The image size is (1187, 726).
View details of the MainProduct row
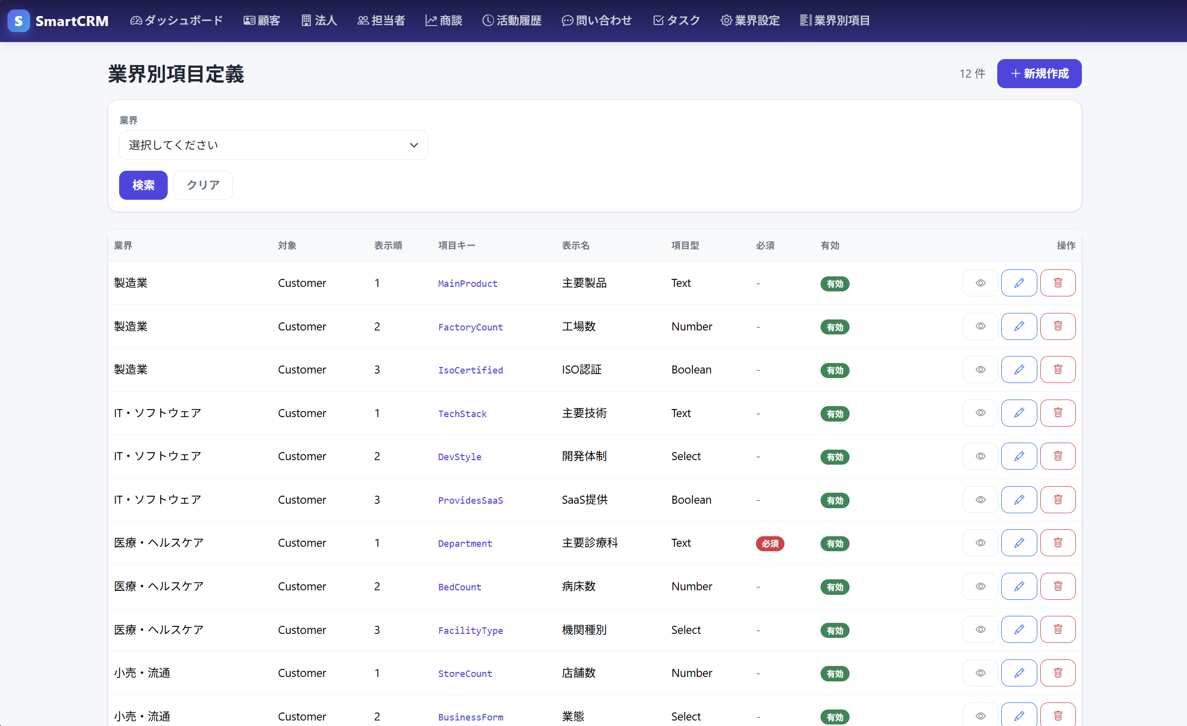pyautogui.click(x=980, y=283)
